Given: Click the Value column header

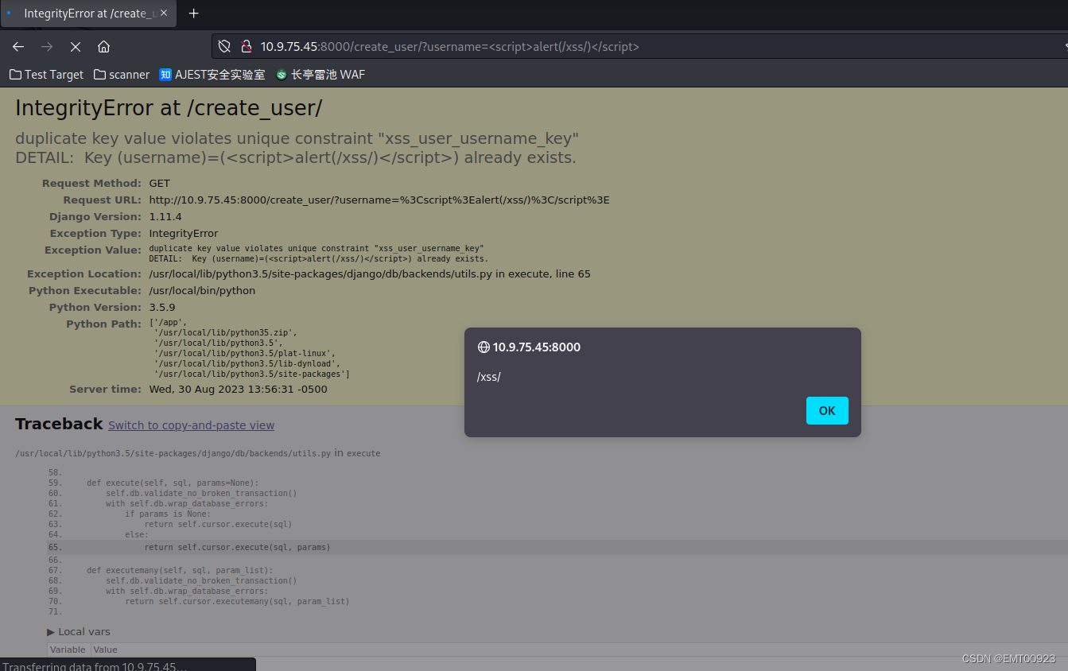Looking at the screenshot, I should (106, 650).
